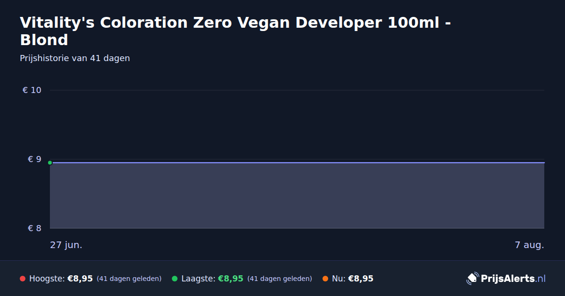Click the red Hoogste legend dot

(x=23, y=279)
